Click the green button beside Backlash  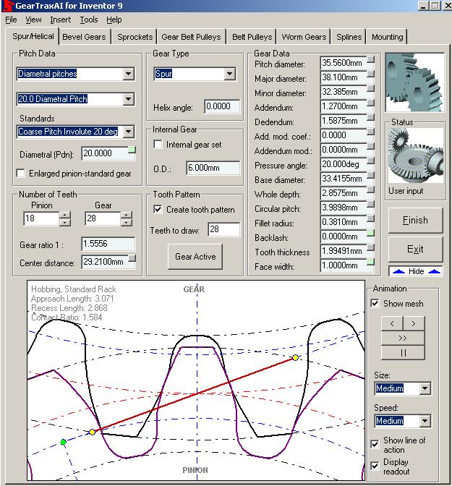coord(370,233)
